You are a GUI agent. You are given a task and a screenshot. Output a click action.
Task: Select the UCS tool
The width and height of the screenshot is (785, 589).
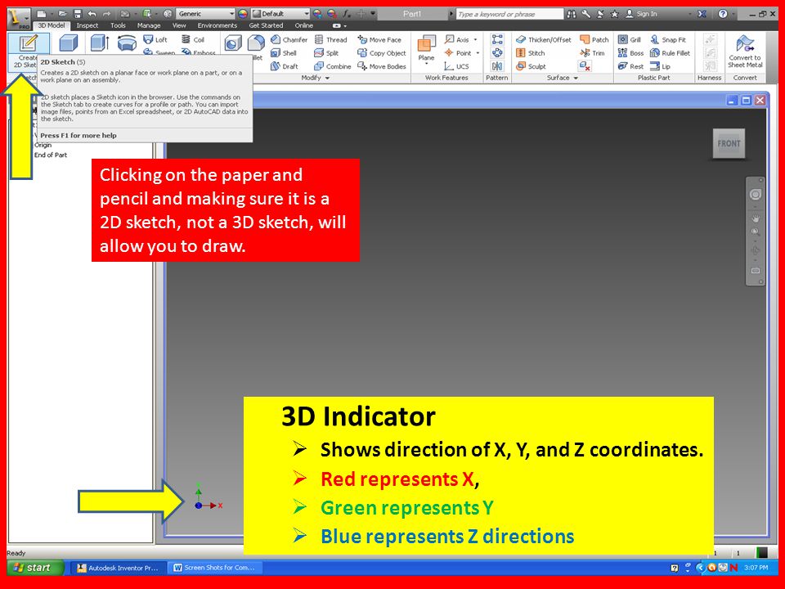(x=457, y=66)
